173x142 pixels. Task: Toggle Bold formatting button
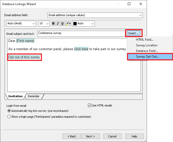pos(53,24)
